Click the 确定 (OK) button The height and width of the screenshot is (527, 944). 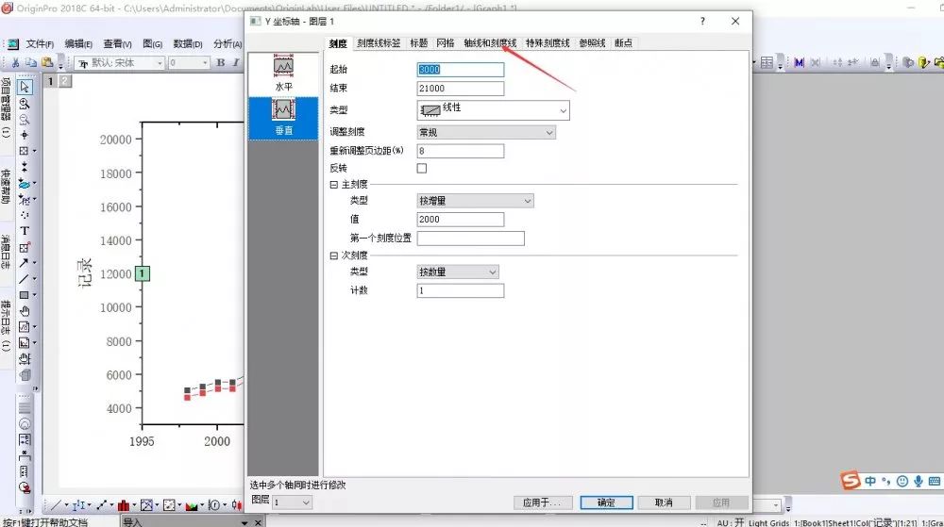(606, 502)
